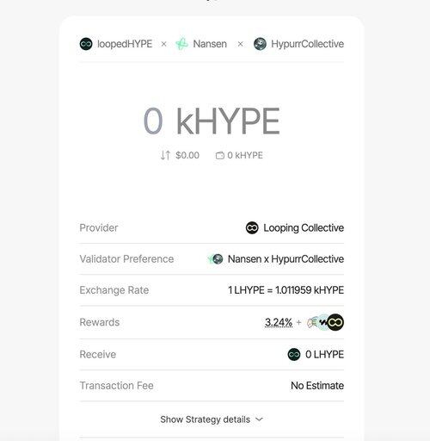Click the Validator Preference combined avatar icon

coord(216,259)
